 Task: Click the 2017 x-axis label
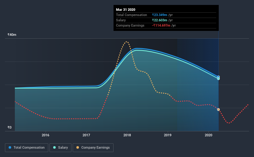pyautogui.click(x=86, y=135)
